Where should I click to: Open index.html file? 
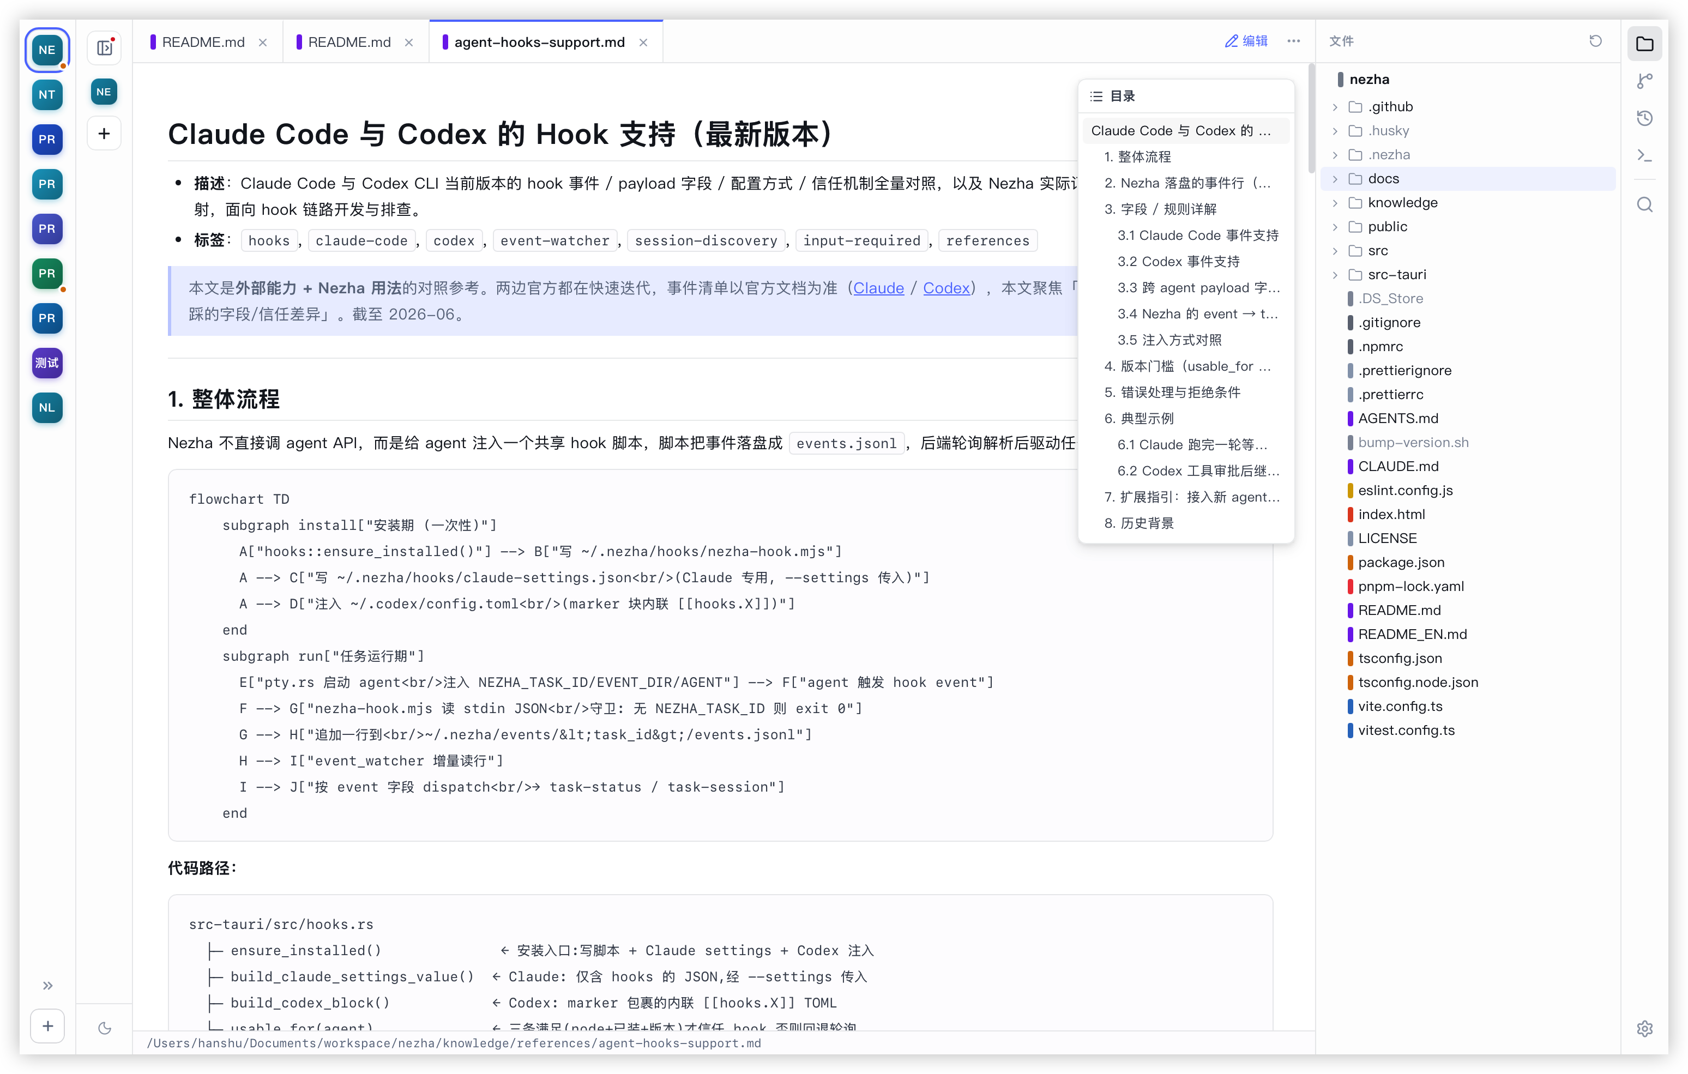pyautogui.click(x=1468, y=515)
